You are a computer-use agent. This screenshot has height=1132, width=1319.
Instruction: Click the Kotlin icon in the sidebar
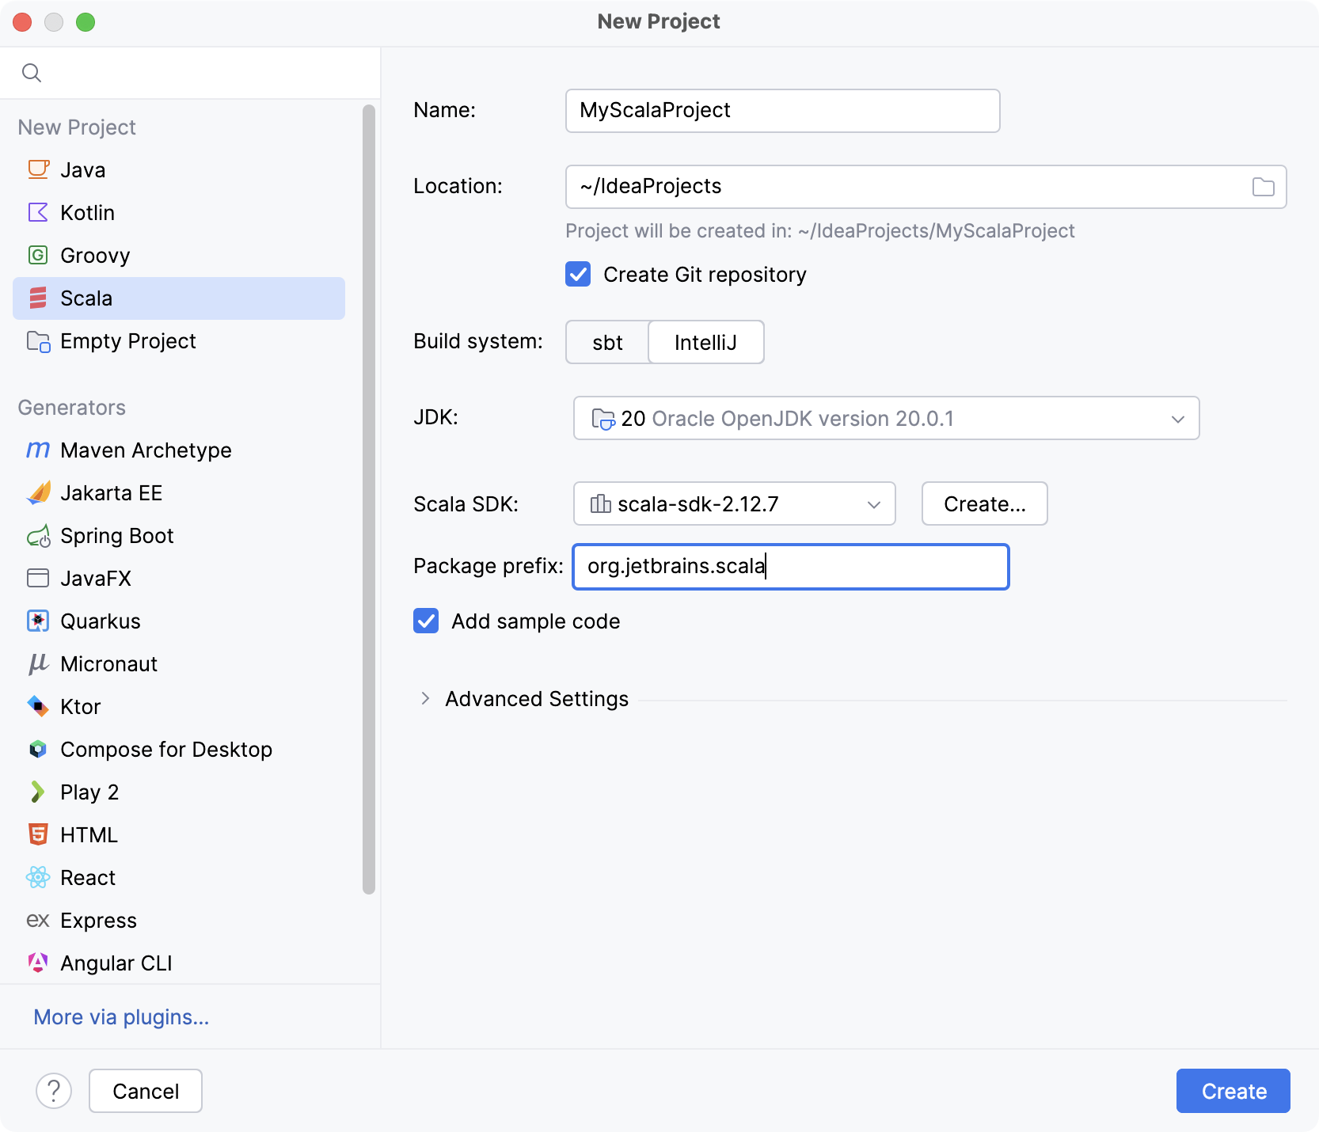38,212
